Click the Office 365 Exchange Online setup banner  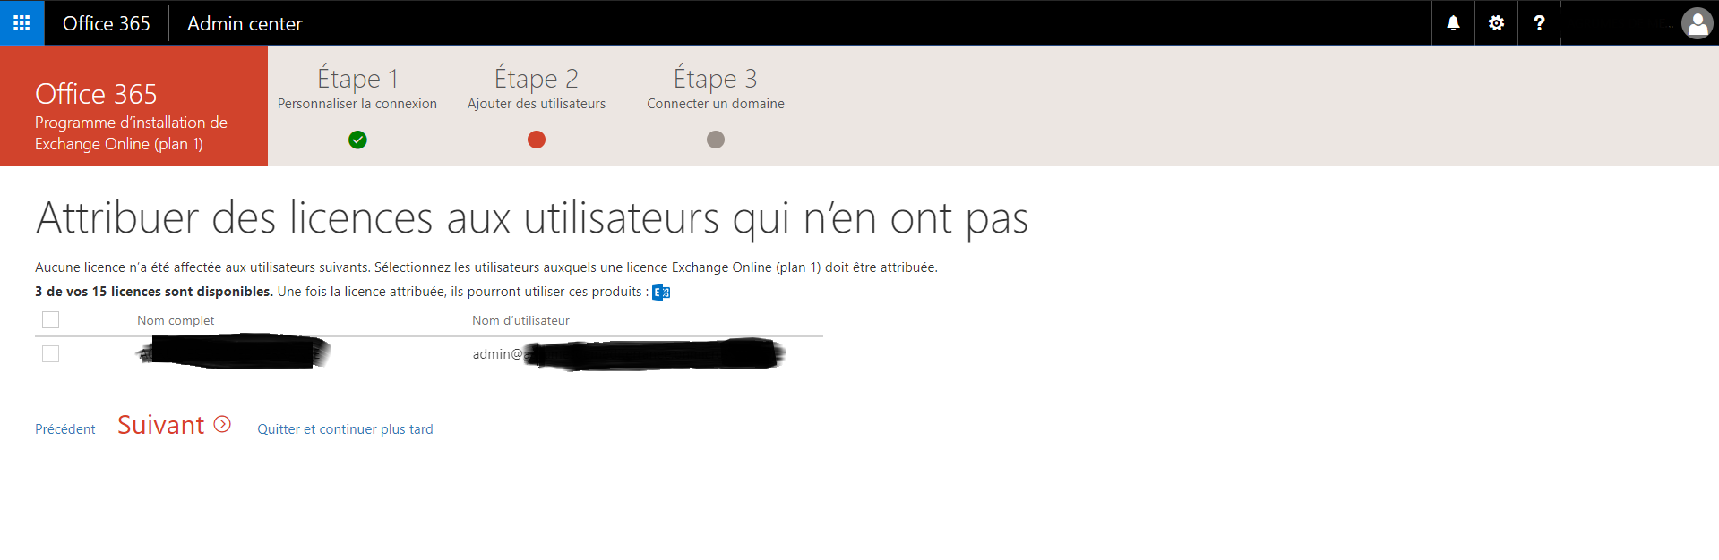(x=133, y=106)
